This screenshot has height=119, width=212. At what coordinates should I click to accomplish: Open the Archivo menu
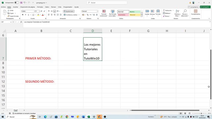3,7
